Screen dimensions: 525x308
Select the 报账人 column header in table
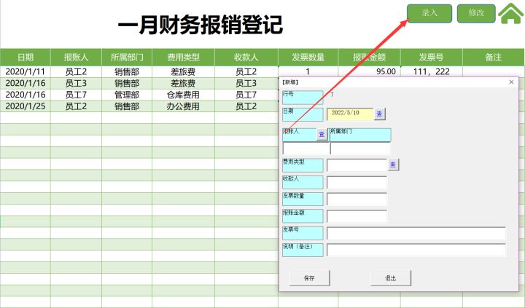tap(76, 58)
